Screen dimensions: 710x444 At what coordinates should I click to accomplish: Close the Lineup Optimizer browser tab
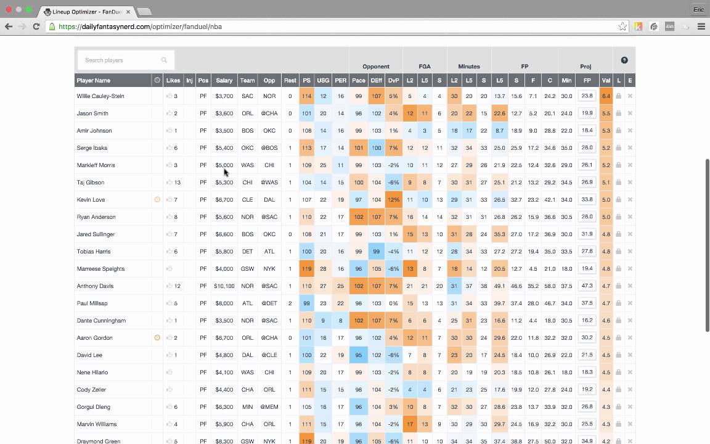pos(128,12)
